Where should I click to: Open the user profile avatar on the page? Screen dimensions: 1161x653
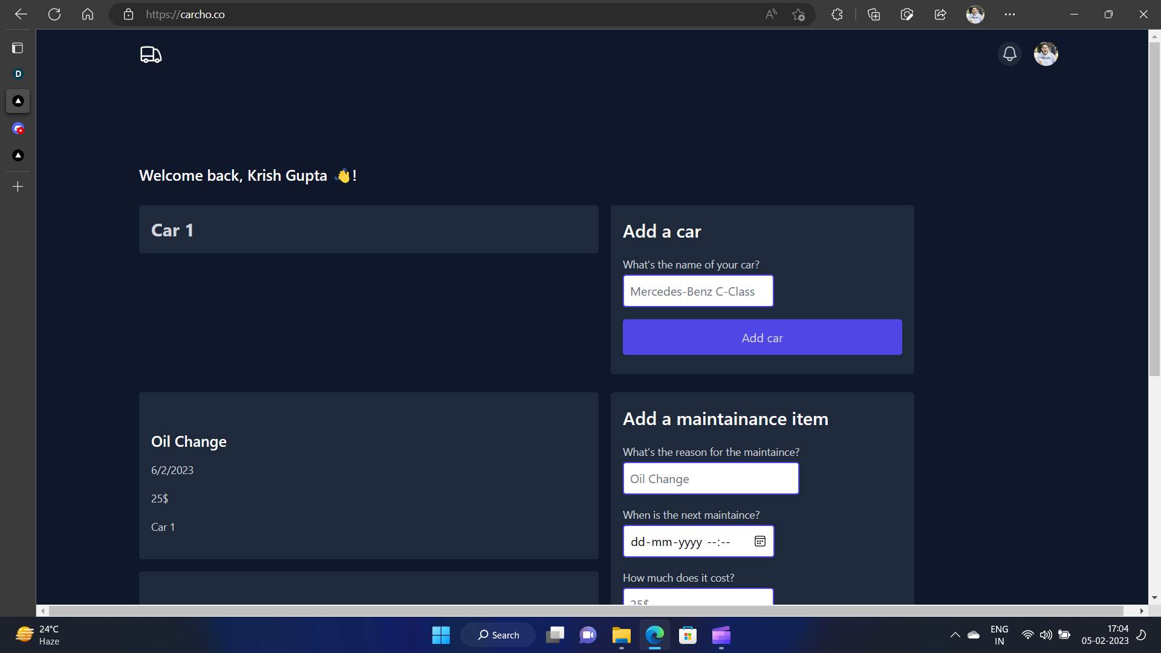click(x=1046, y=54)
